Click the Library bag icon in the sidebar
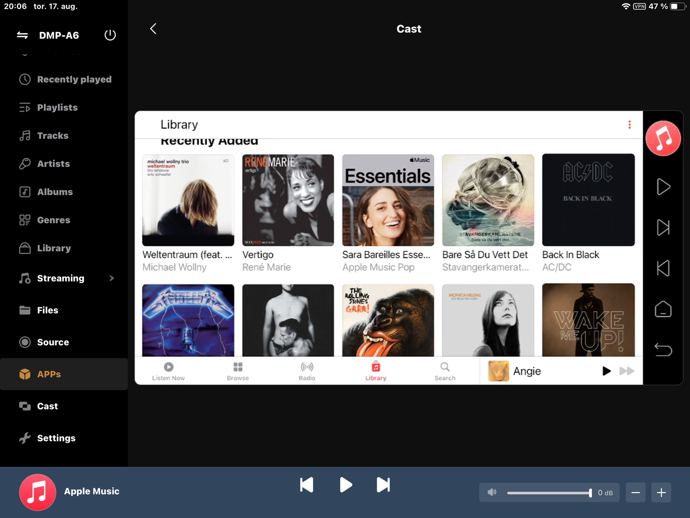 tap(25, 248)
